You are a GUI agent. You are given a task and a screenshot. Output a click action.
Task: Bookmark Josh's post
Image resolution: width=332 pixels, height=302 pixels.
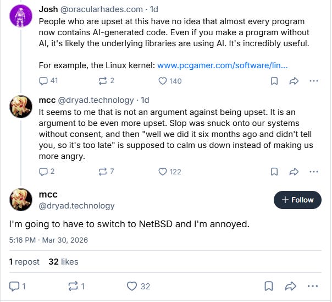click(x=274, y=81)
